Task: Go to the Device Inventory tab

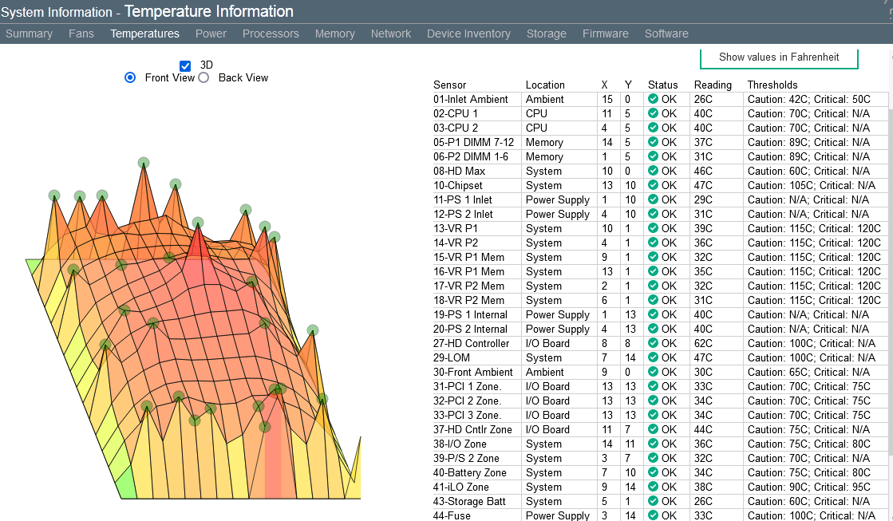Action: (468, 34)
